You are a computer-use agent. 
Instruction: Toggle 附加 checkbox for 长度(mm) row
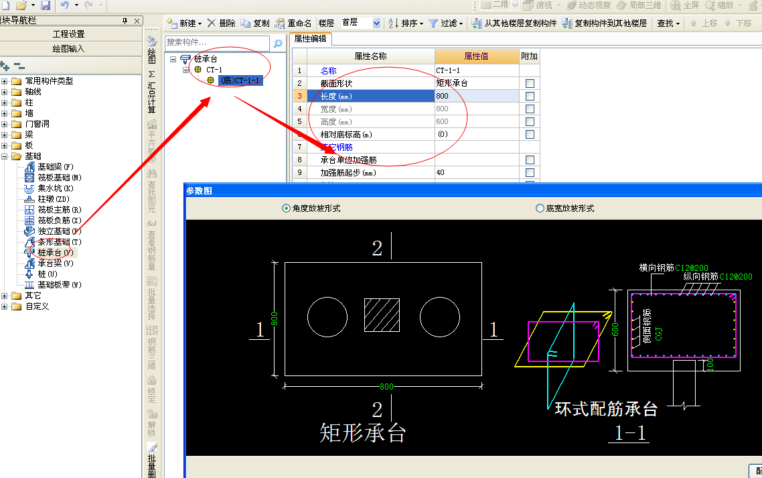click(530, 96)
